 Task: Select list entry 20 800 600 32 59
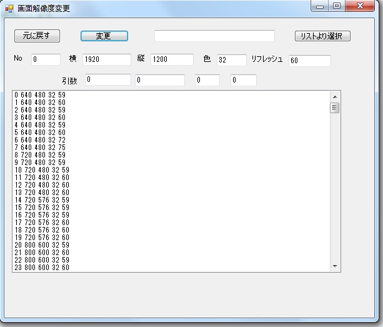coord(42,245)
